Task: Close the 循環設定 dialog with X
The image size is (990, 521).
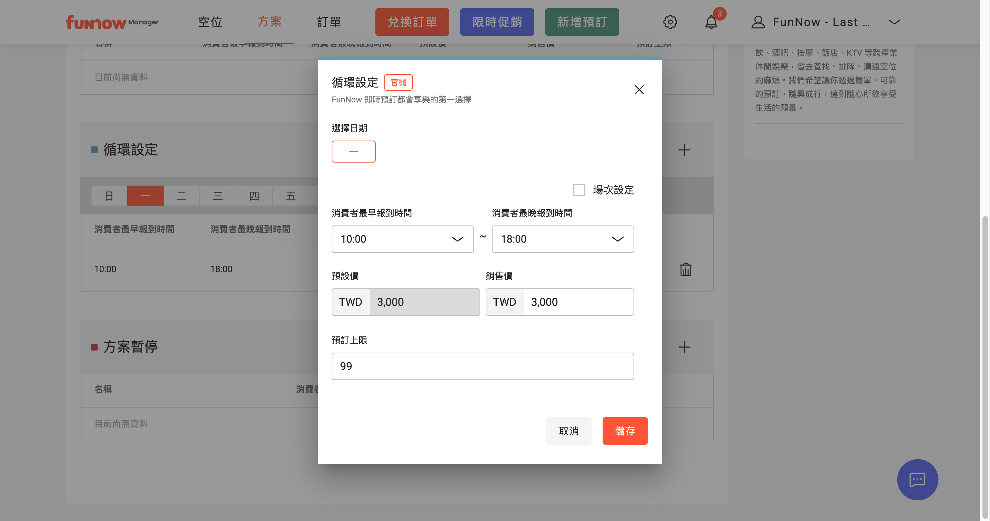Action: coord(639,89)
